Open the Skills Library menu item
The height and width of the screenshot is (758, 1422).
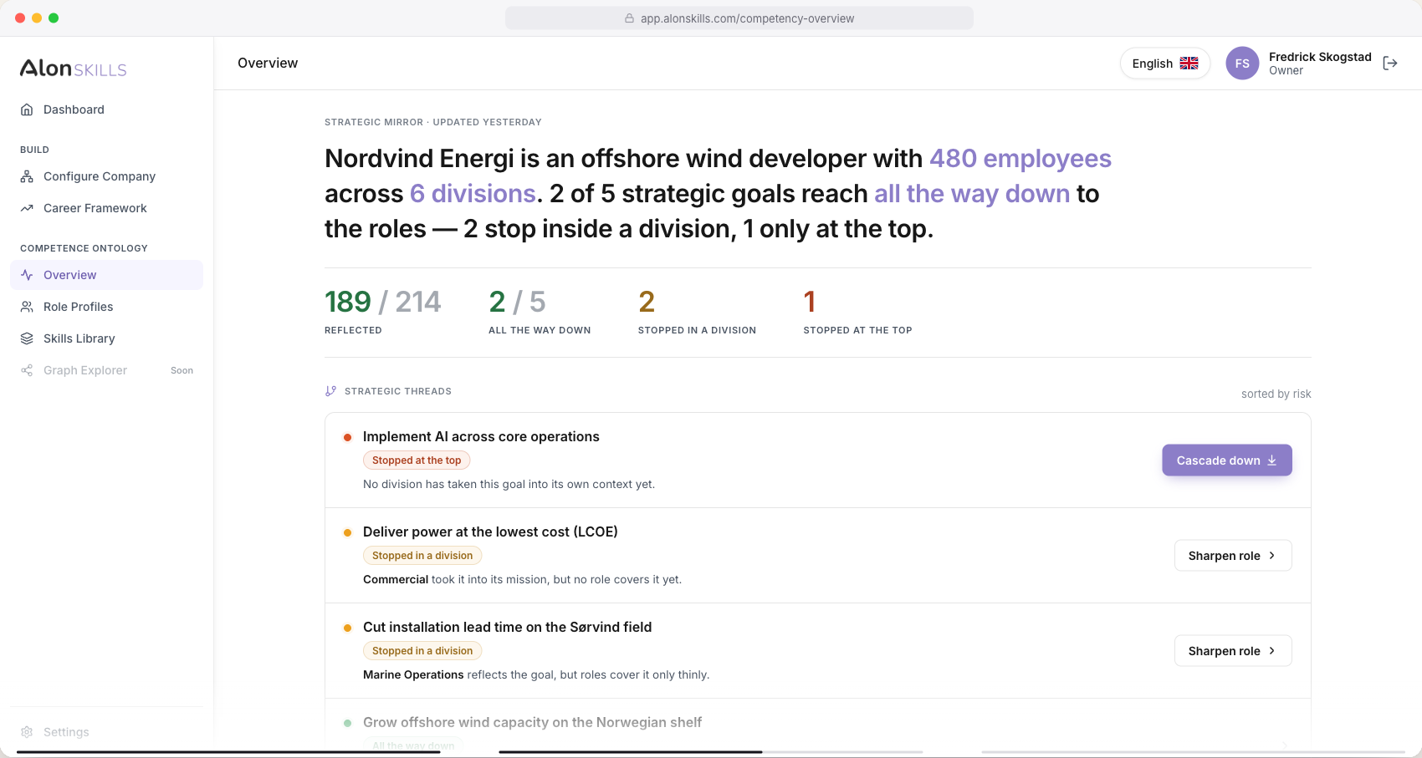point(106,338)
